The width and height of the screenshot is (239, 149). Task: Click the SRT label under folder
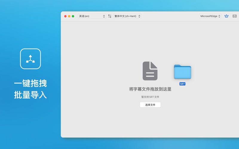(183, 84)
